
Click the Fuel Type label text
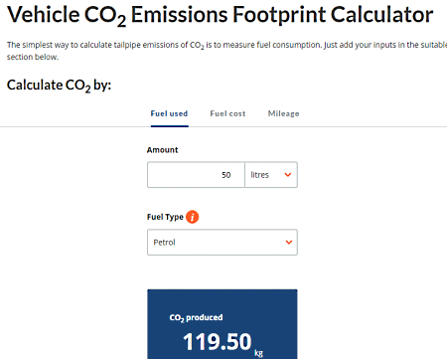point(165,217)
